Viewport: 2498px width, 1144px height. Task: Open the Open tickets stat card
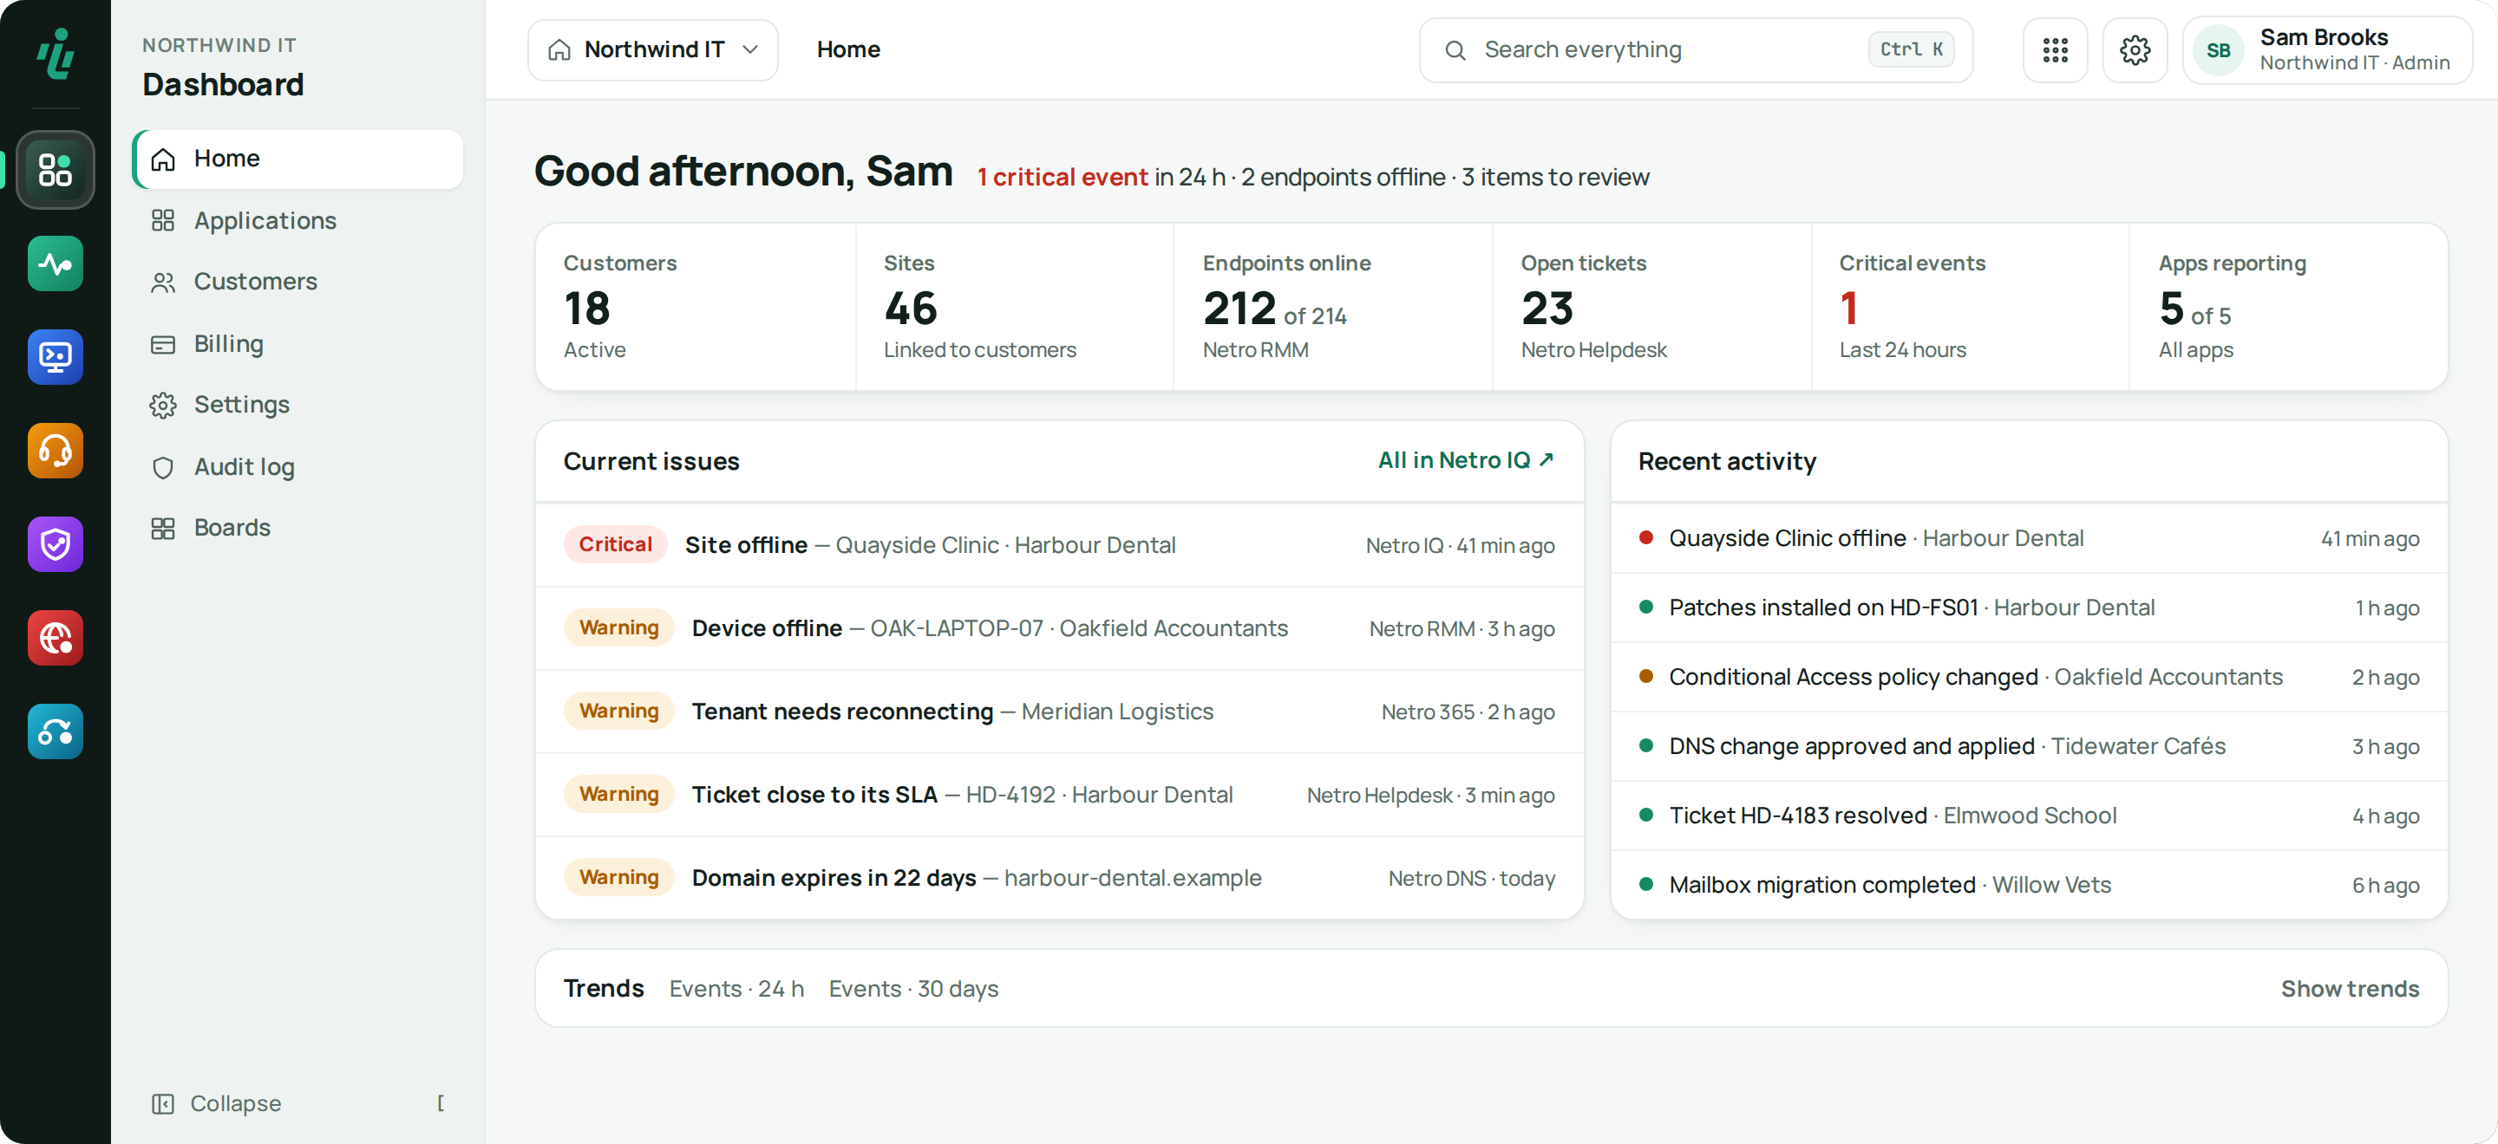(x=1651, y=307)
